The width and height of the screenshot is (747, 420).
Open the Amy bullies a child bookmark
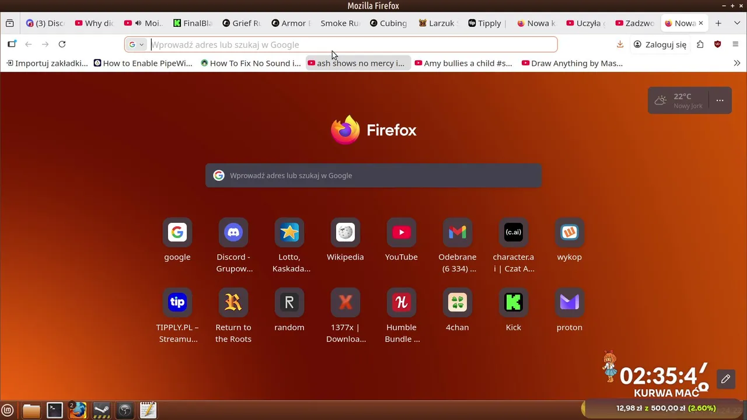[463, 63]
